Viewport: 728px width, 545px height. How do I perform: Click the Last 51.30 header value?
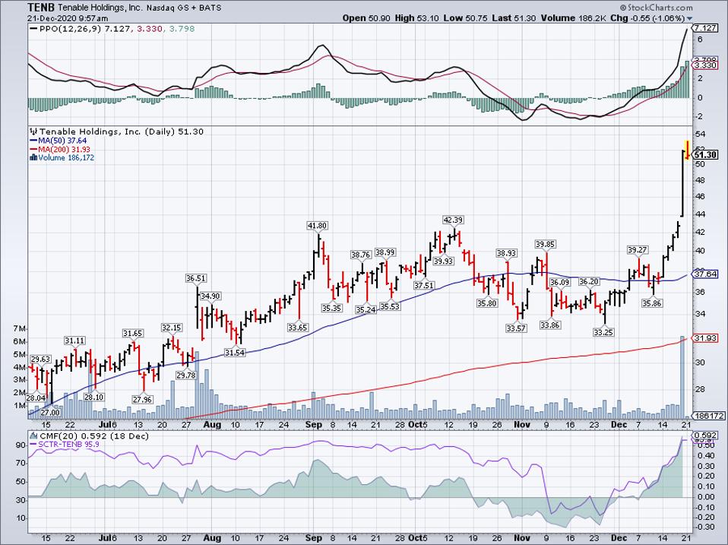[514, 18]
